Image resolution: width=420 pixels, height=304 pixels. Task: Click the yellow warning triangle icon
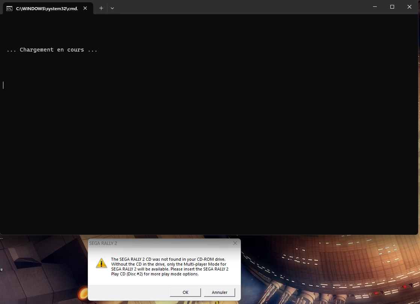(101, 263)
